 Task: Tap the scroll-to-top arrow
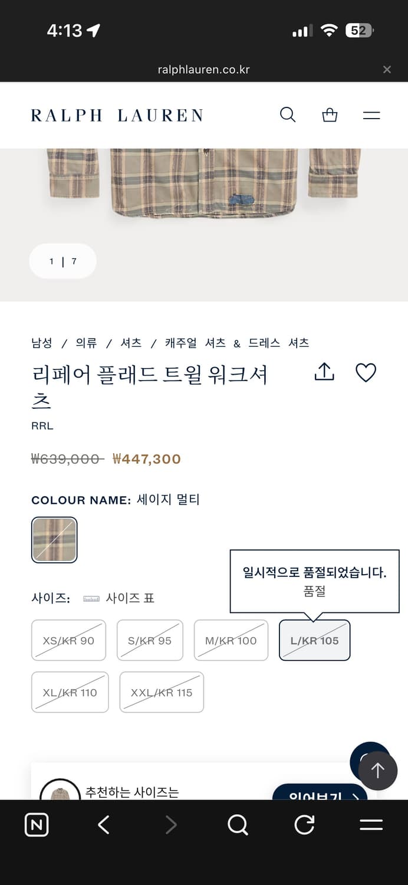[378, 770]
